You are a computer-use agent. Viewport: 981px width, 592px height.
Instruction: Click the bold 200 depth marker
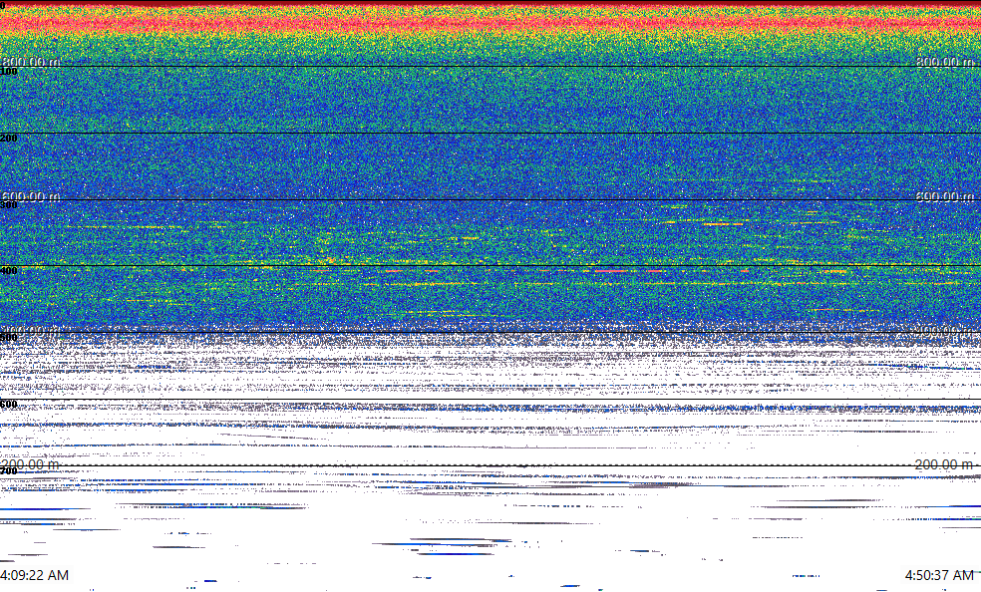coord(9,139)
